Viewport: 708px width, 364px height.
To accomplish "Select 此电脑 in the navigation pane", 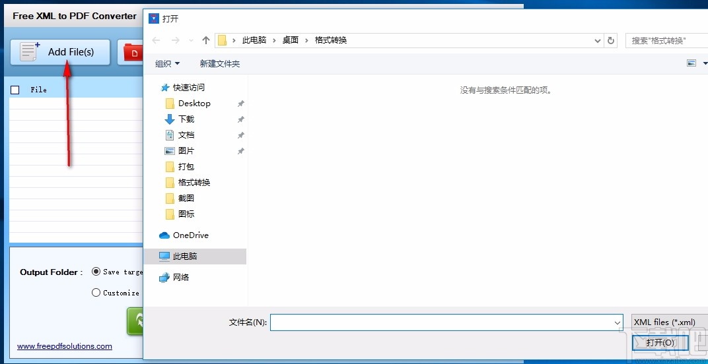I will 195,257.
